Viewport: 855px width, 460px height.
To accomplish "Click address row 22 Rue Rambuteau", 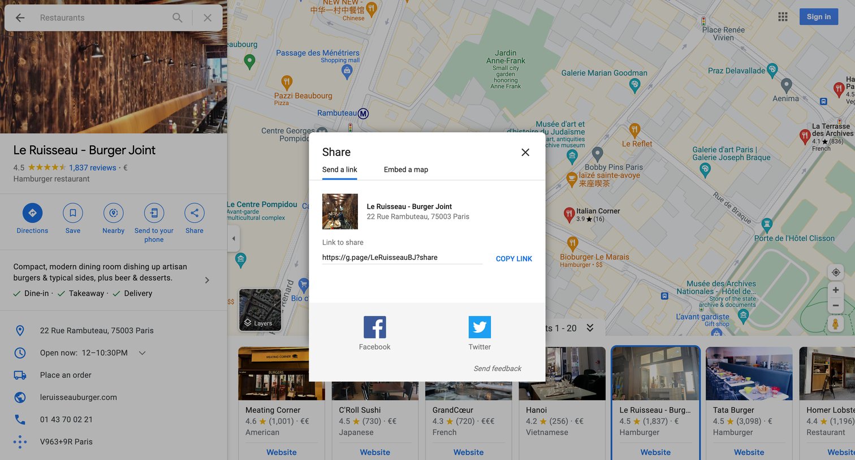I will pyautogui.click(x=114, y=331).
